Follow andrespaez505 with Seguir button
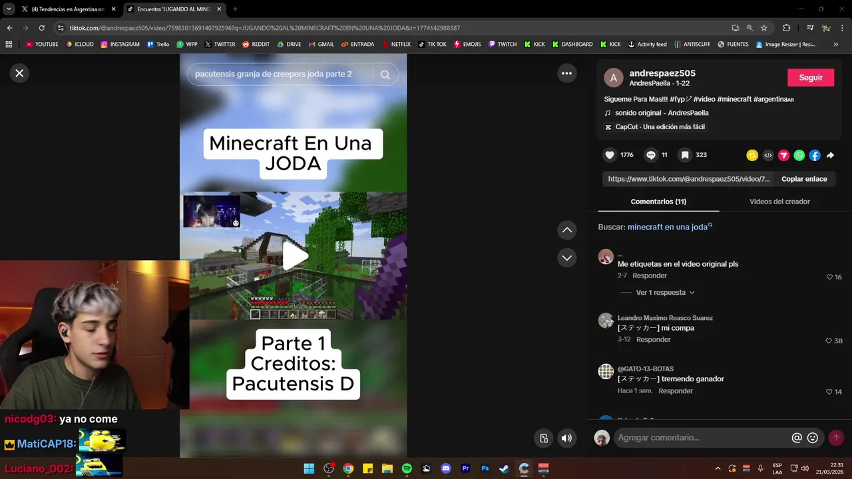 click(811, 77)
